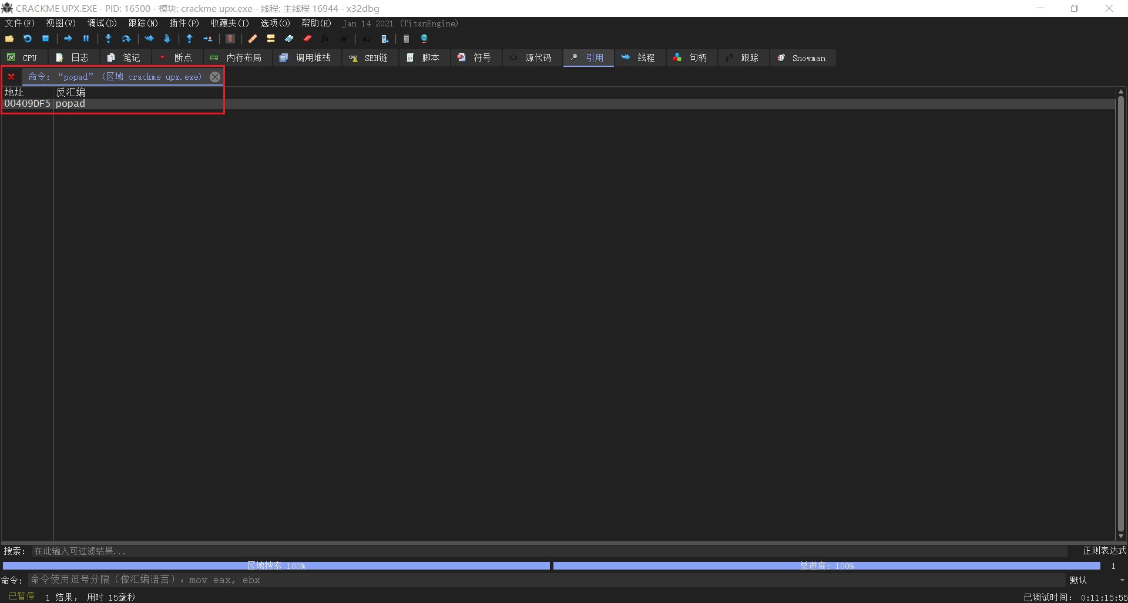Open the Variables hash icon
This screenshot has width=1128, height=603.
pyautogui.click(x=344, y=39)
